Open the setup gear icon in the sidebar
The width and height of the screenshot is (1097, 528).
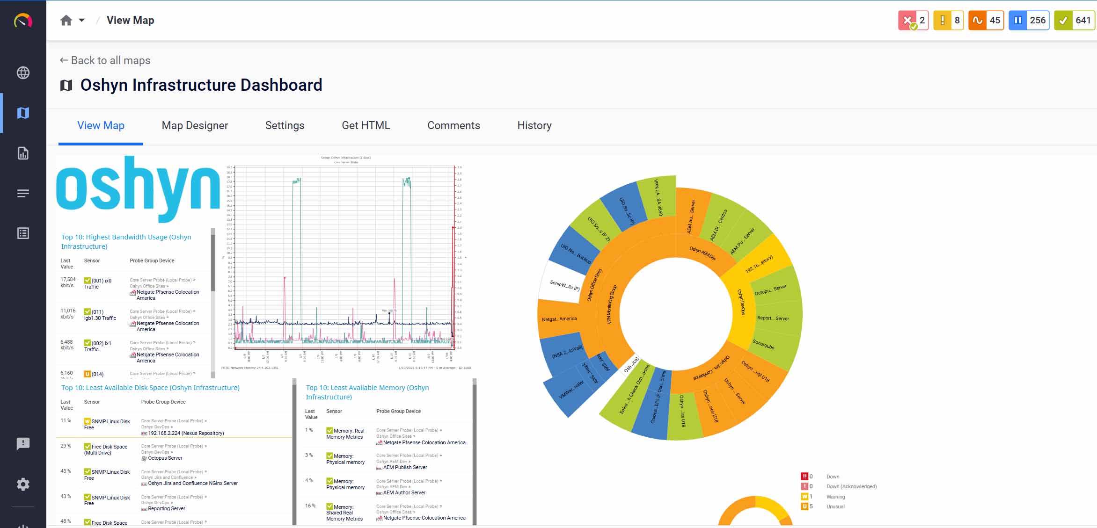pyautogui.click(x=23, y=484)
